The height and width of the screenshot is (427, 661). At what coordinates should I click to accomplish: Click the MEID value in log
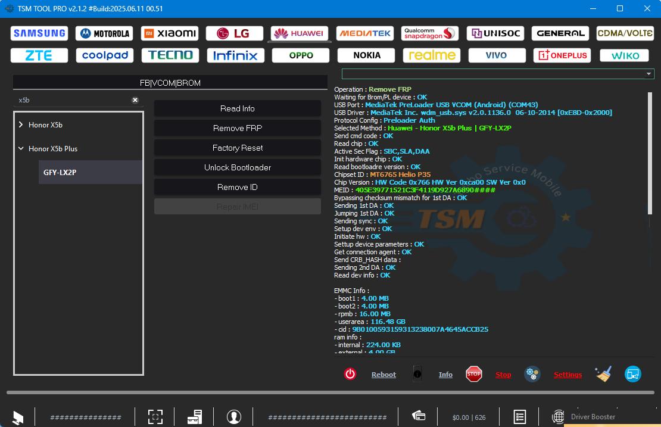[425, 190]
